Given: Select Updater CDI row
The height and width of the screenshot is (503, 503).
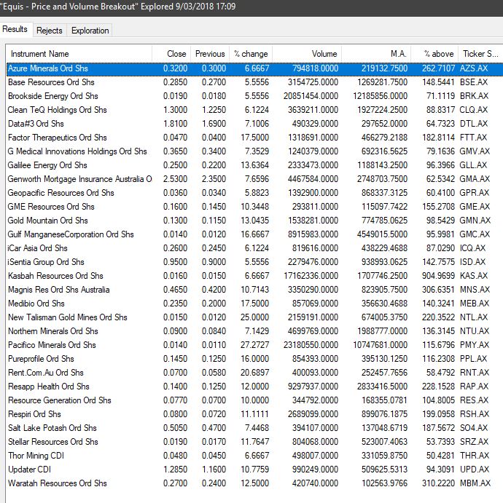Looking at the screenshot, I should click(x=254, y=470).
